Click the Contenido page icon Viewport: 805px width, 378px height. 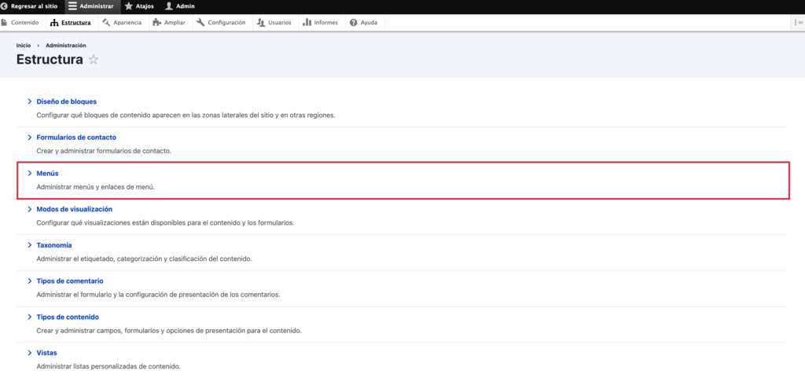click(x=5, y=23)
